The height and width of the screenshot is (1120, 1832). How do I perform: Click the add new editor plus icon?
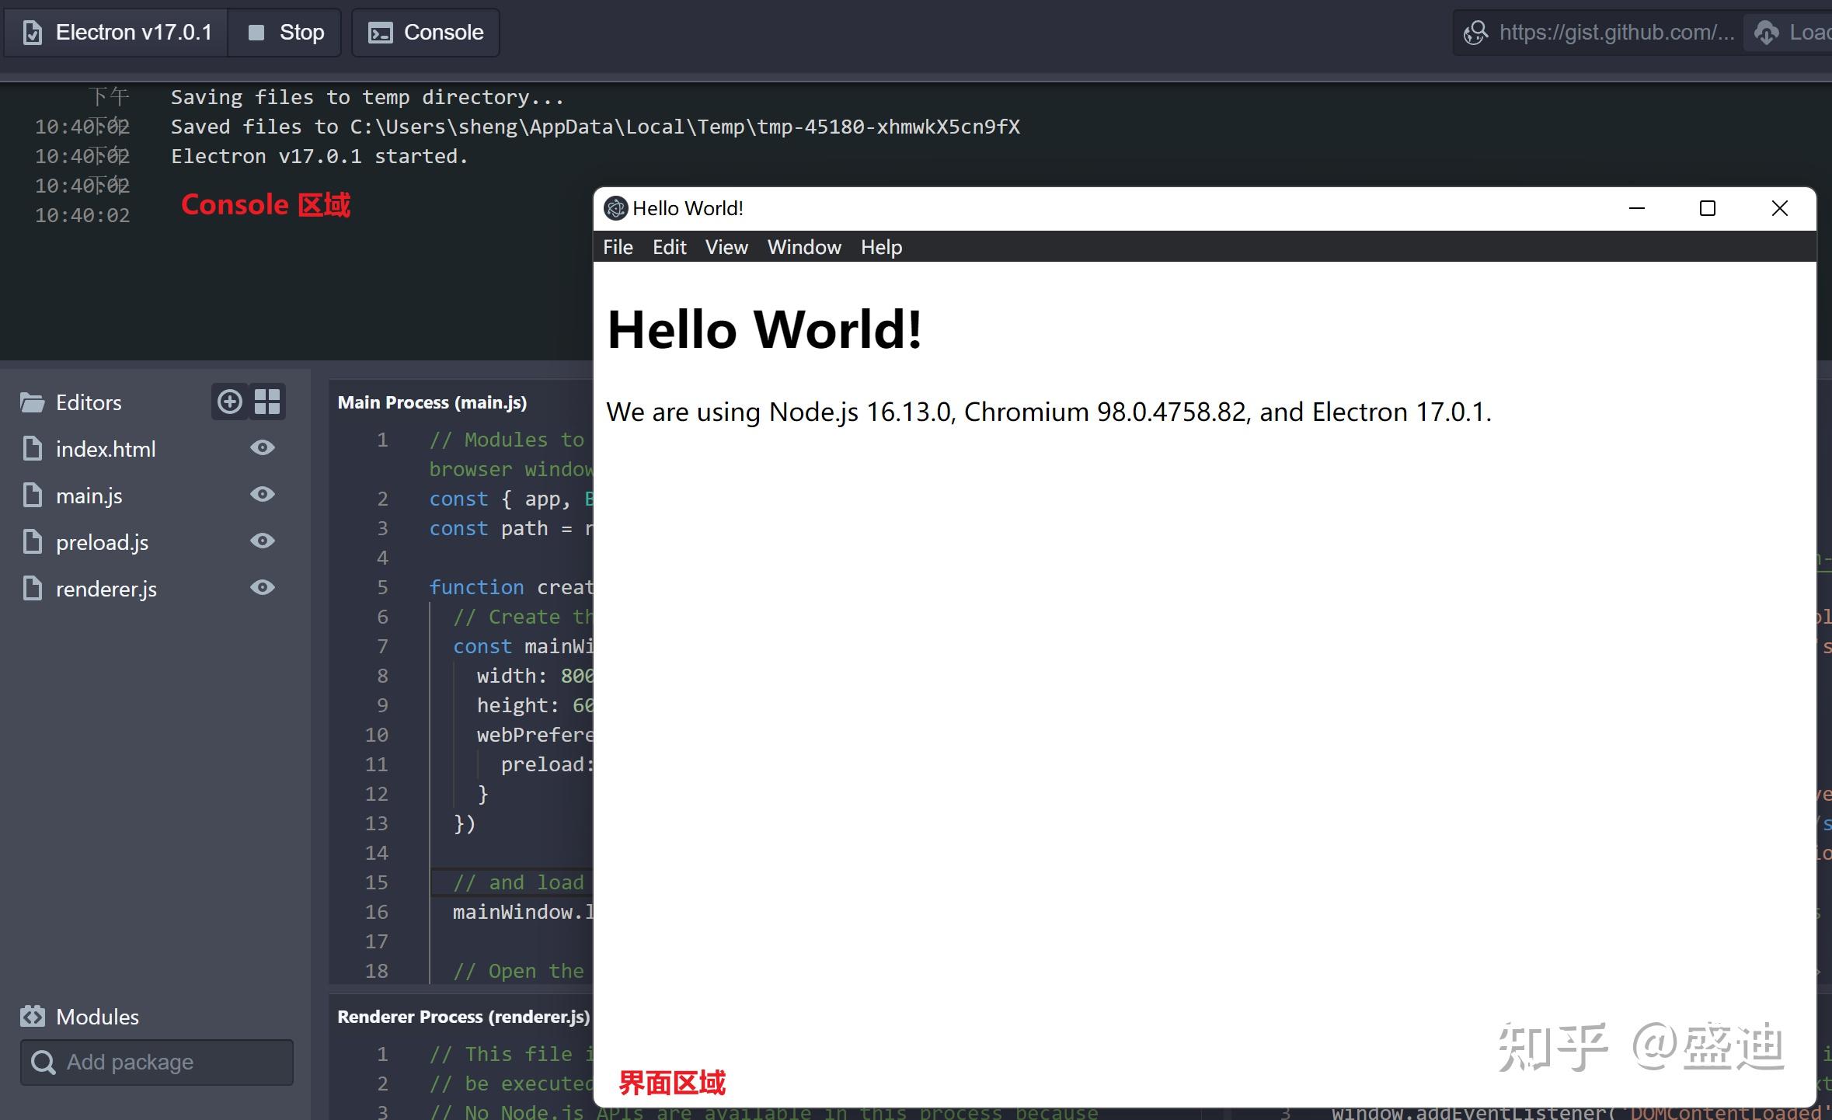[229, 401]
